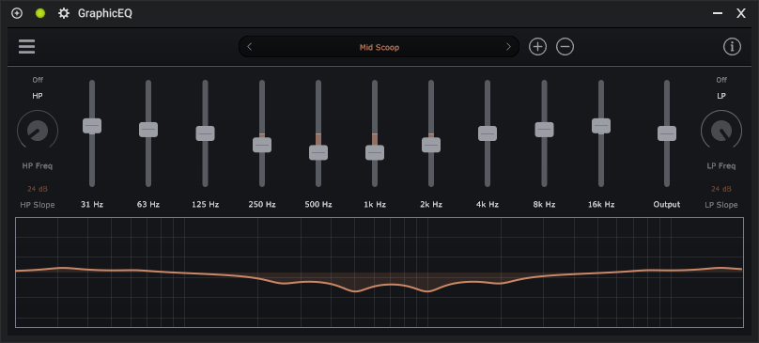Click the 16k Hz band label

pos(600,205)
